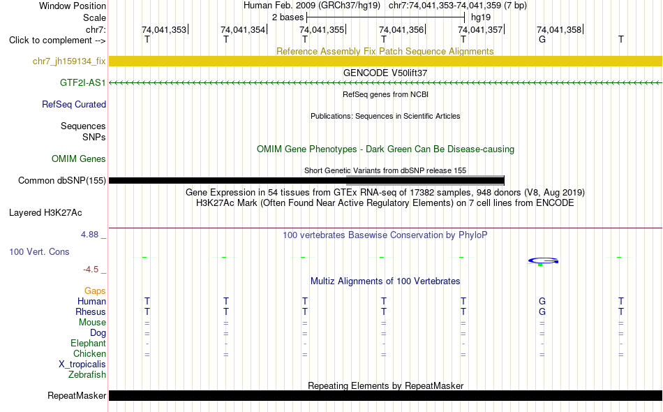Click the OMIM Gene Phenotypes title
Viewport: 663px width, 412px height.
pos(385,149)
